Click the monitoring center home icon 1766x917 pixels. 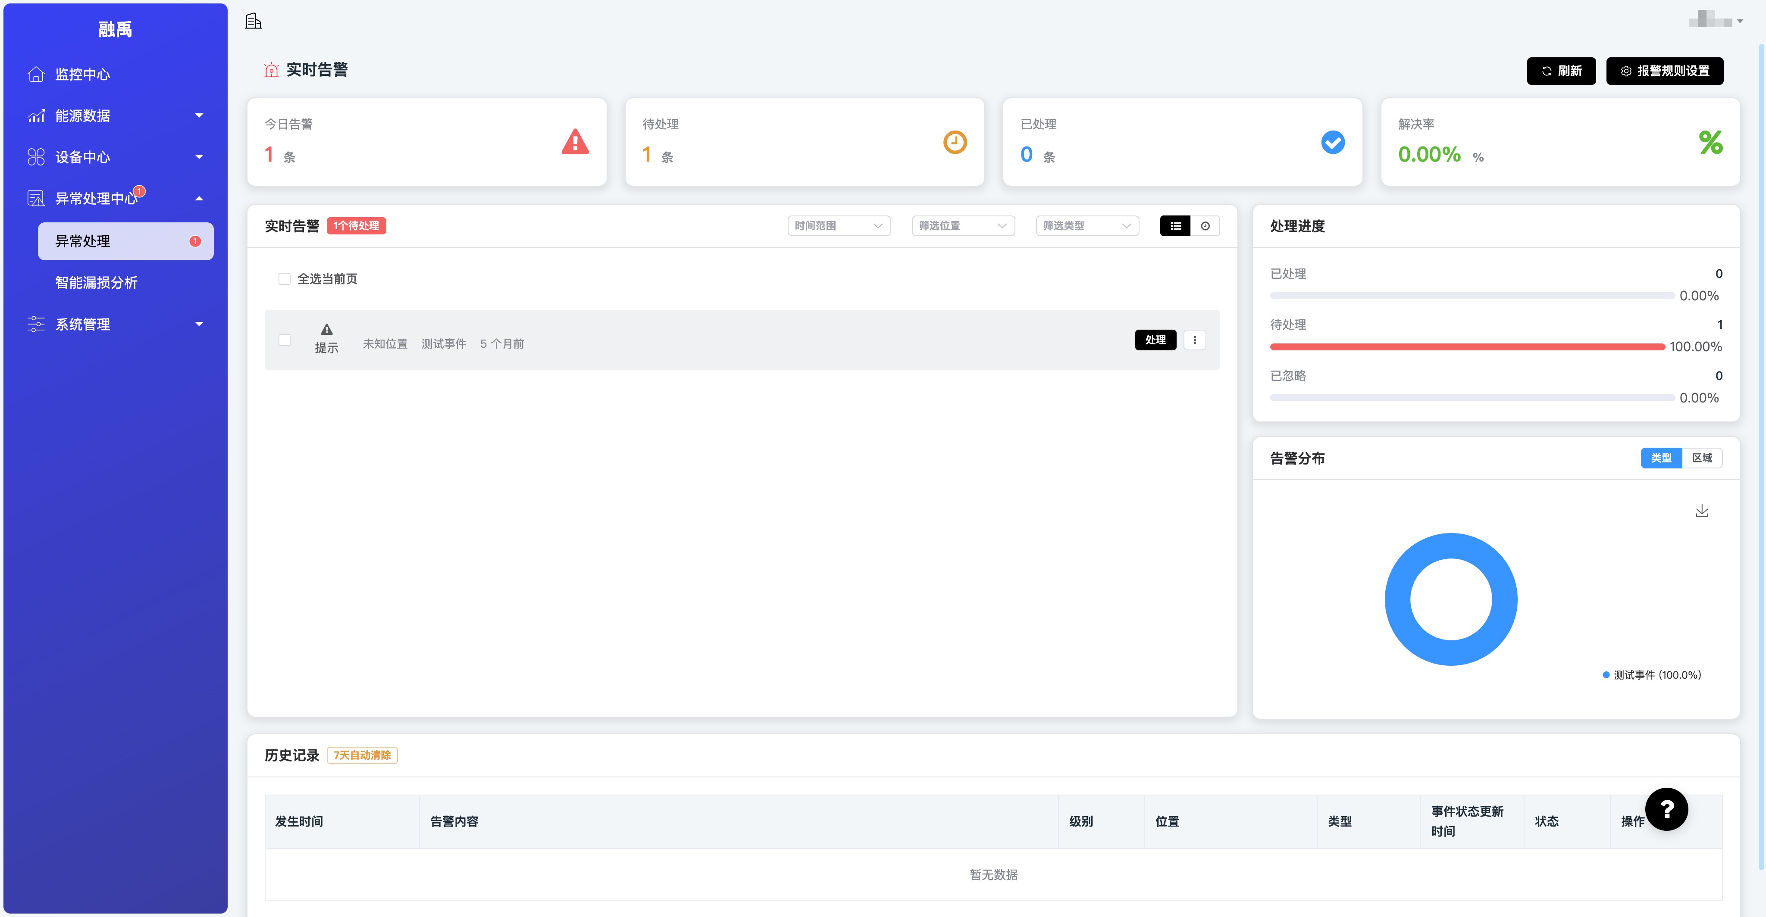[x=36, y=74]
